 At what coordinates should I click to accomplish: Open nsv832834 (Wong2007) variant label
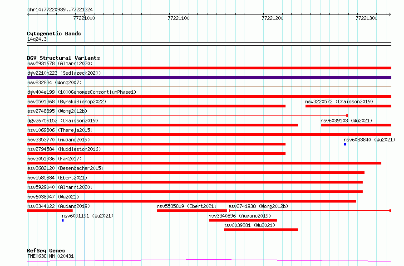[54, 82]
